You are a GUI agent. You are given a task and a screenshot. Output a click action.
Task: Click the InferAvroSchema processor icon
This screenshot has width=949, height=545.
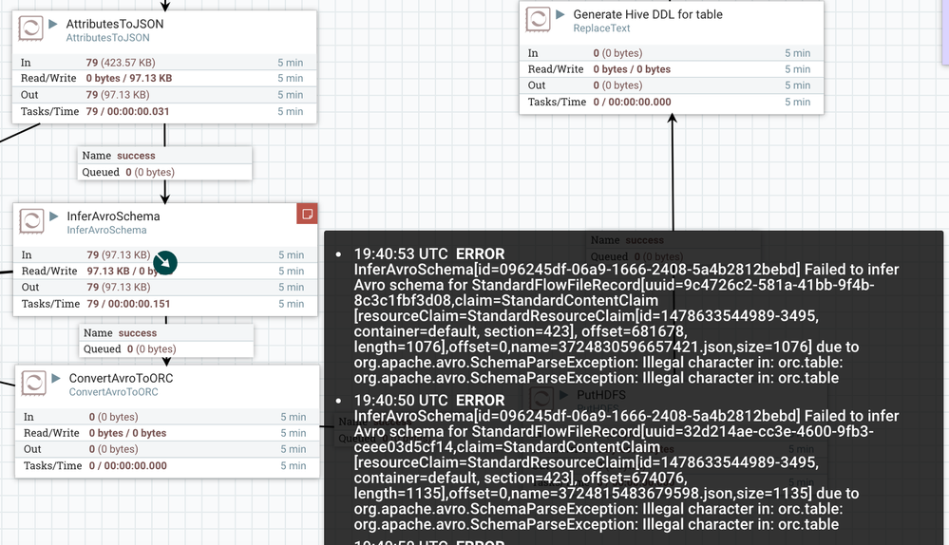[31, 221]
